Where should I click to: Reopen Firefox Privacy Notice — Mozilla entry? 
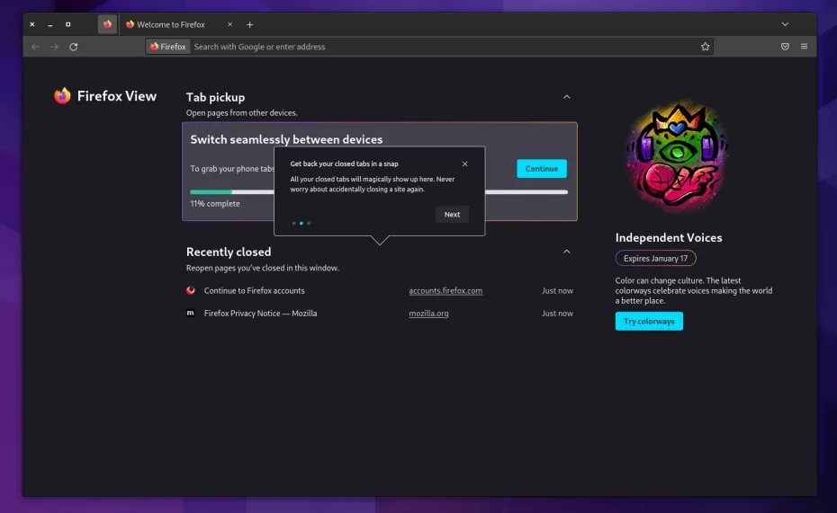coord(260,314)
